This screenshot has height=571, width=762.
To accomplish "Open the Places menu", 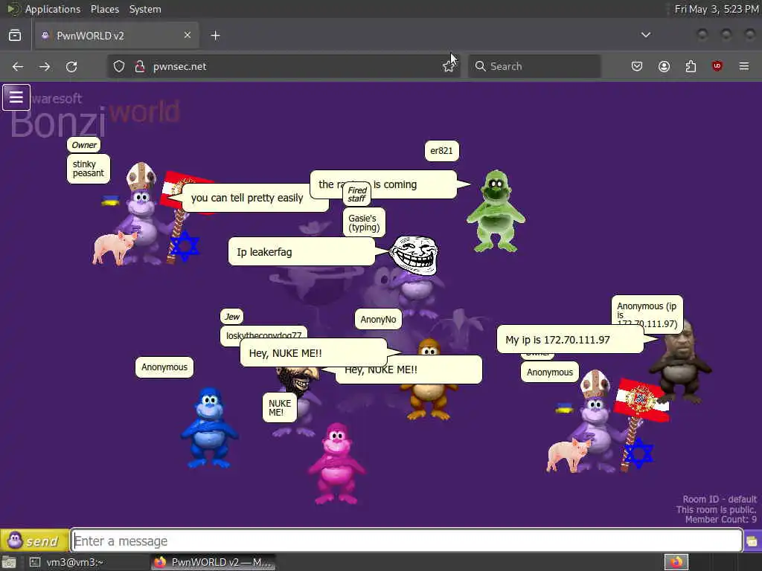I will 104,9.
